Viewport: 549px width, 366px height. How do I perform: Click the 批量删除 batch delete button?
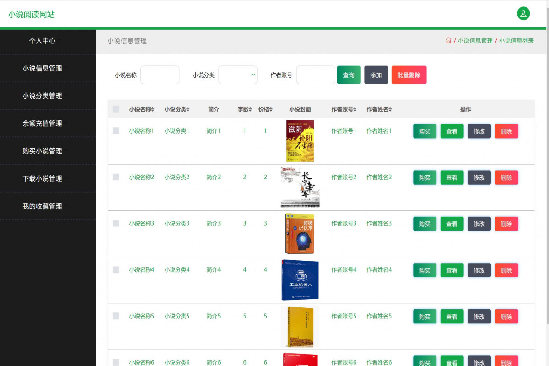point(409,75)
